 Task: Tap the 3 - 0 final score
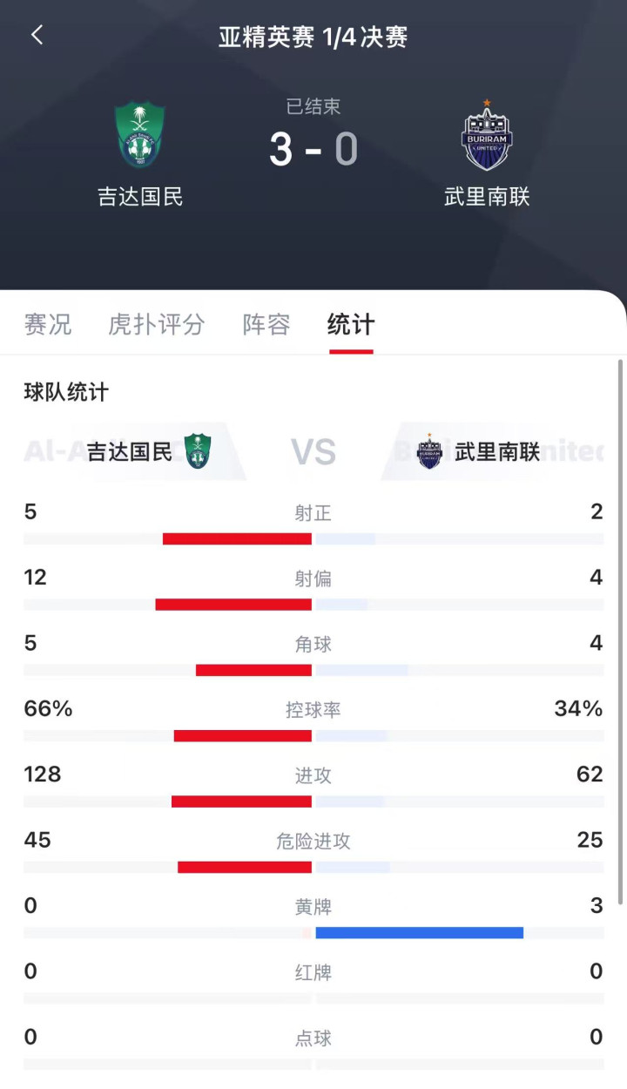(313, 148)
